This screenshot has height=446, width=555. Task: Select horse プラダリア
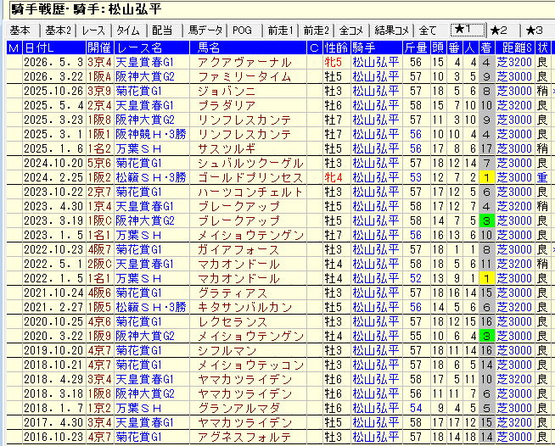[227, 105]
